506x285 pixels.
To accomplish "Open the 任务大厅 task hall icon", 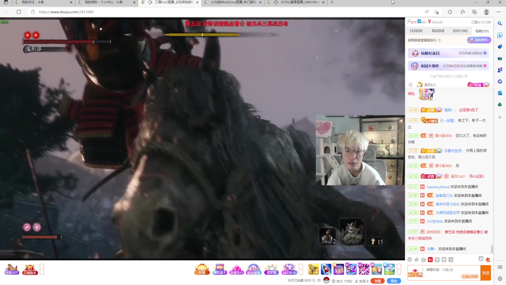I will pyautogui.click(x=12, y=269).
